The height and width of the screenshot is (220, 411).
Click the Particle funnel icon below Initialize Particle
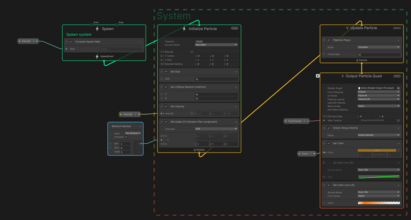tap(195, 150)
